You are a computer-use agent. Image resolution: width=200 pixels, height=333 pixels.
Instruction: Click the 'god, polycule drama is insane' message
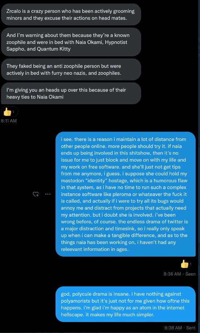(x=126, y=304)
